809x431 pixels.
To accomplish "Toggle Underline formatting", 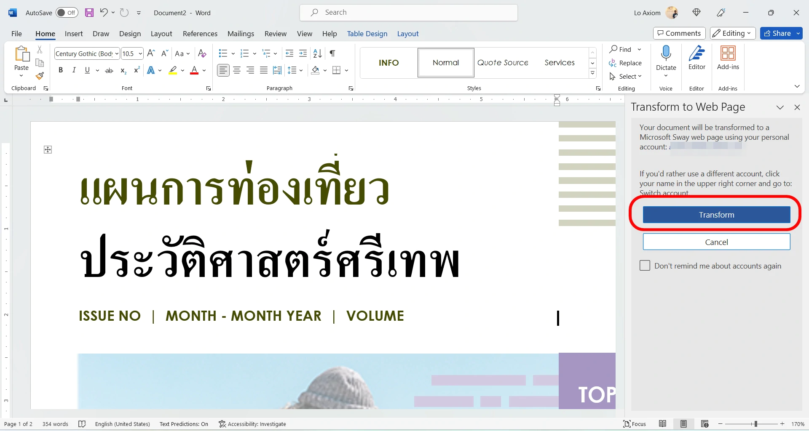I will pyautogui.click(x=87, y=70).
